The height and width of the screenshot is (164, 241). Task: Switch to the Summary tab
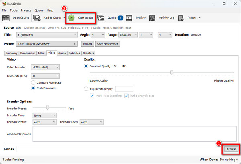(12, 53)
